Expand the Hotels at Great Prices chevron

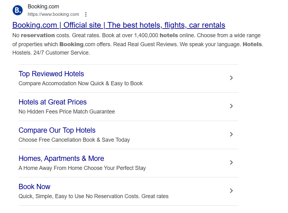coord(231,106)
